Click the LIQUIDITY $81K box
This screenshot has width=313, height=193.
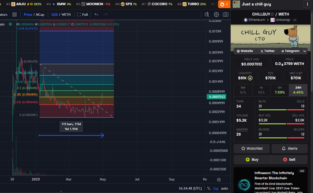click(x=245, y=76)
